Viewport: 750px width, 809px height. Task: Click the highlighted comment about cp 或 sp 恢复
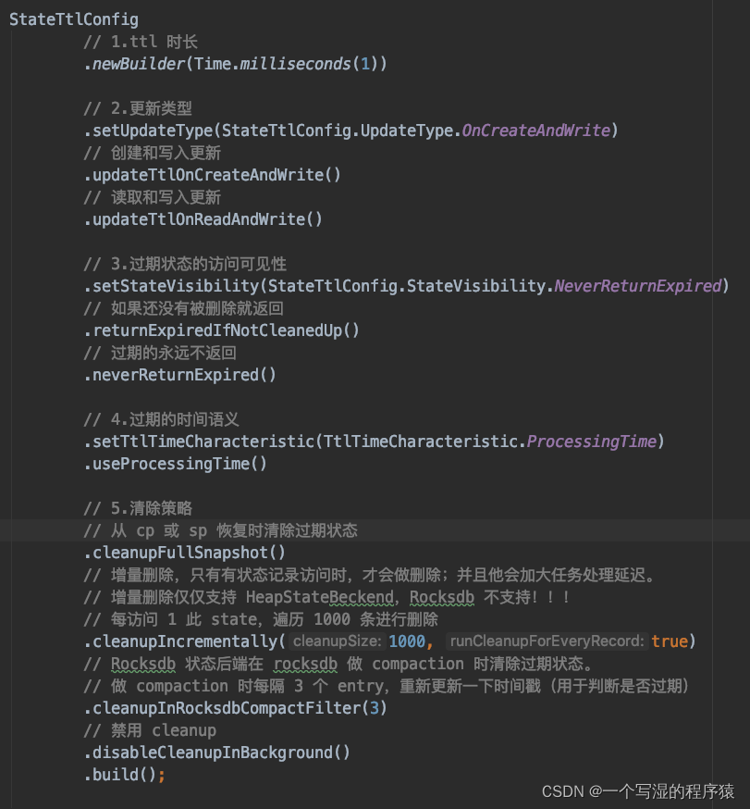221,529
